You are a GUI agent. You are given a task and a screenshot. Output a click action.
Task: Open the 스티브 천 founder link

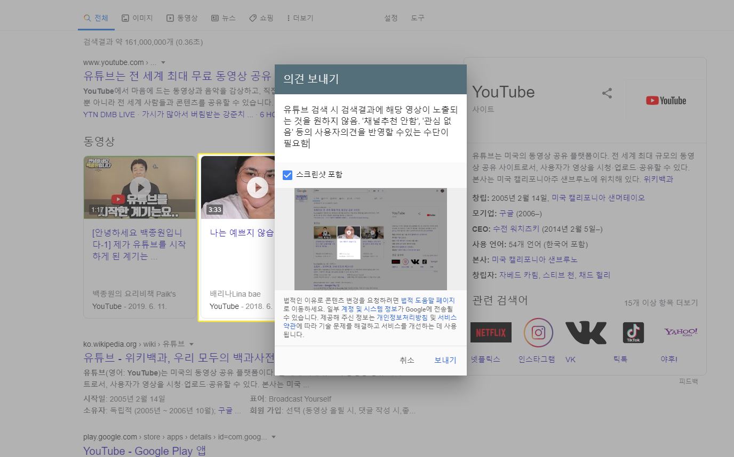559,275
